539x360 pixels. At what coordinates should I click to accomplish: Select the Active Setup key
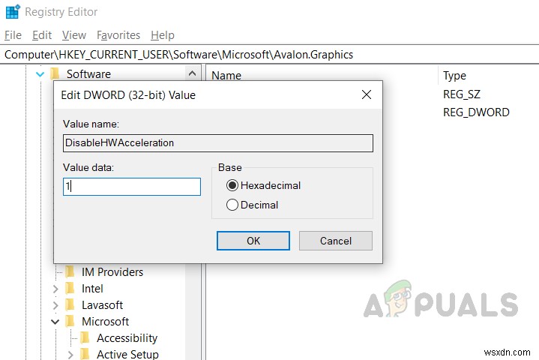(x=127, y=354)
